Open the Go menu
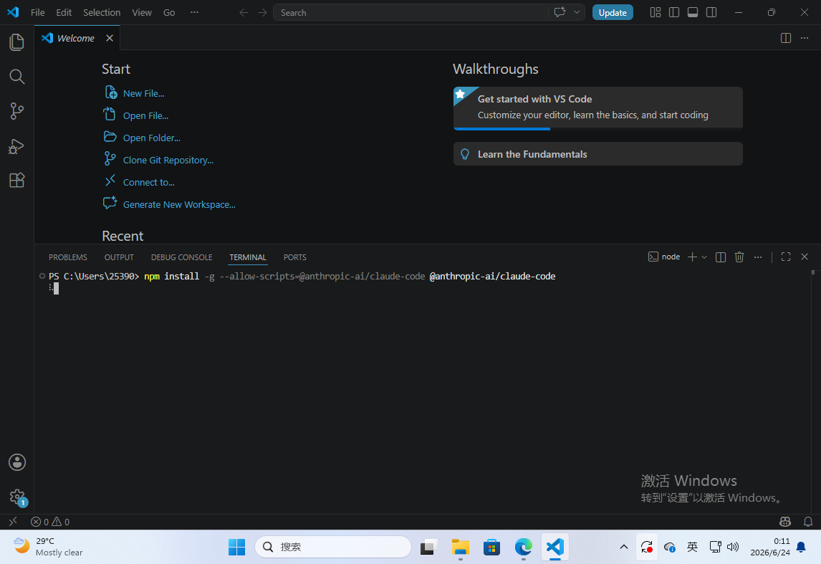The image size is (821, 564). [x=168, y=12]
